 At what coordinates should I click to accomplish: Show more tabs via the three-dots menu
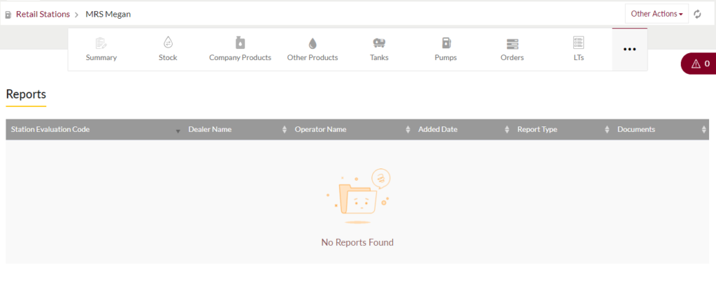coord(630,49)
